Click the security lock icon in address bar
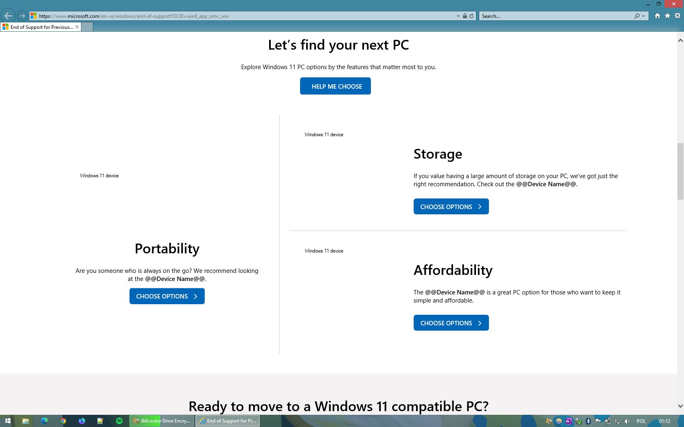Screen dimensions: 684x427 pos(465,16)
